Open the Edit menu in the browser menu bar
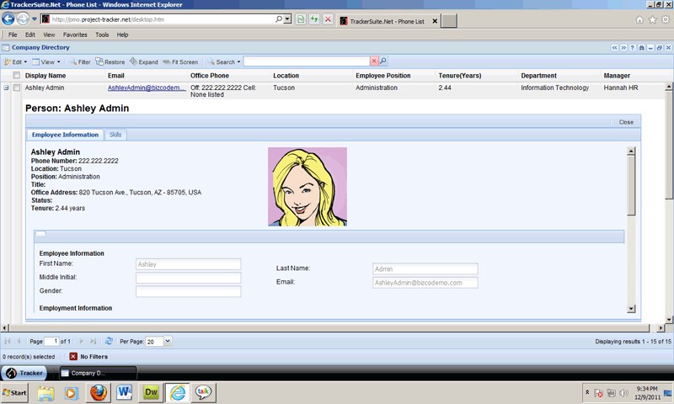 pos(30,35)
